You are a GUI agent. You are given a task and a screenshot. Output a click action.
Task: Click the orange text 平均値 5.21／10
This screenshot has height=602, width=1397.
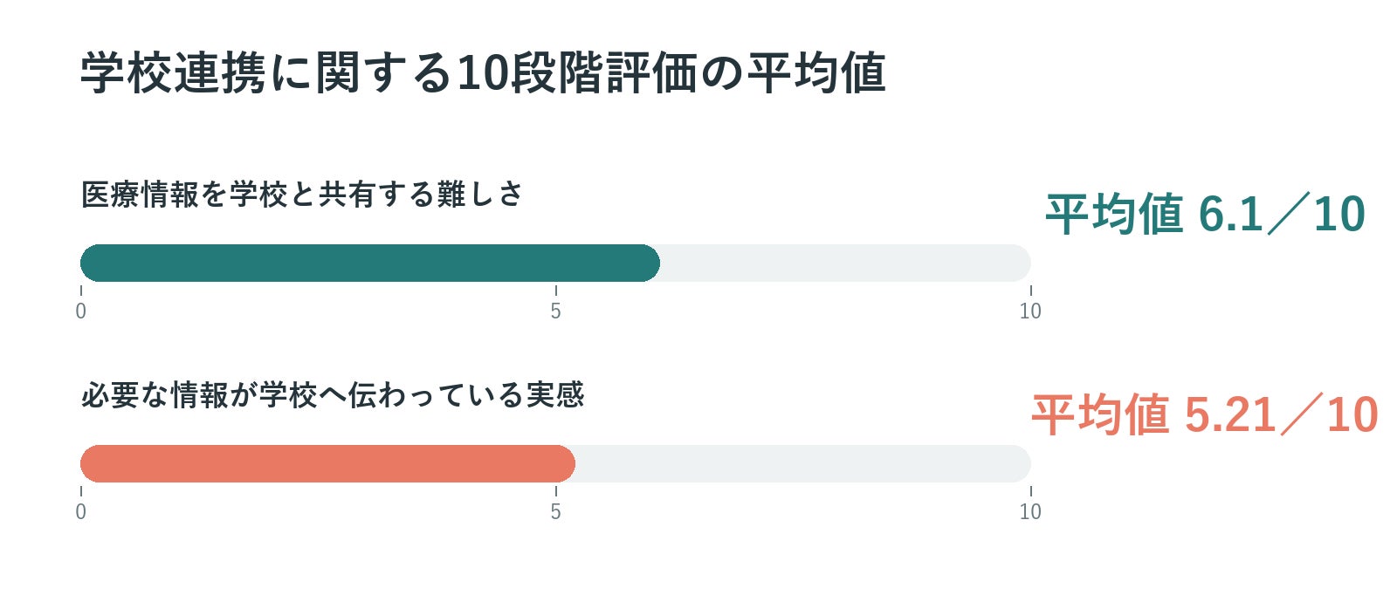(x=1205, y=414)
